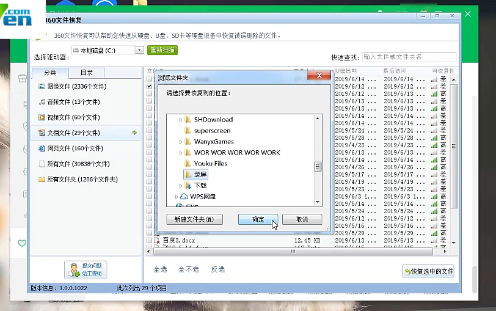The height and width of the screenshot is (311, 496).
Task: Select the WPS网盘 cloud icon
Action: (x=184, y=197)
